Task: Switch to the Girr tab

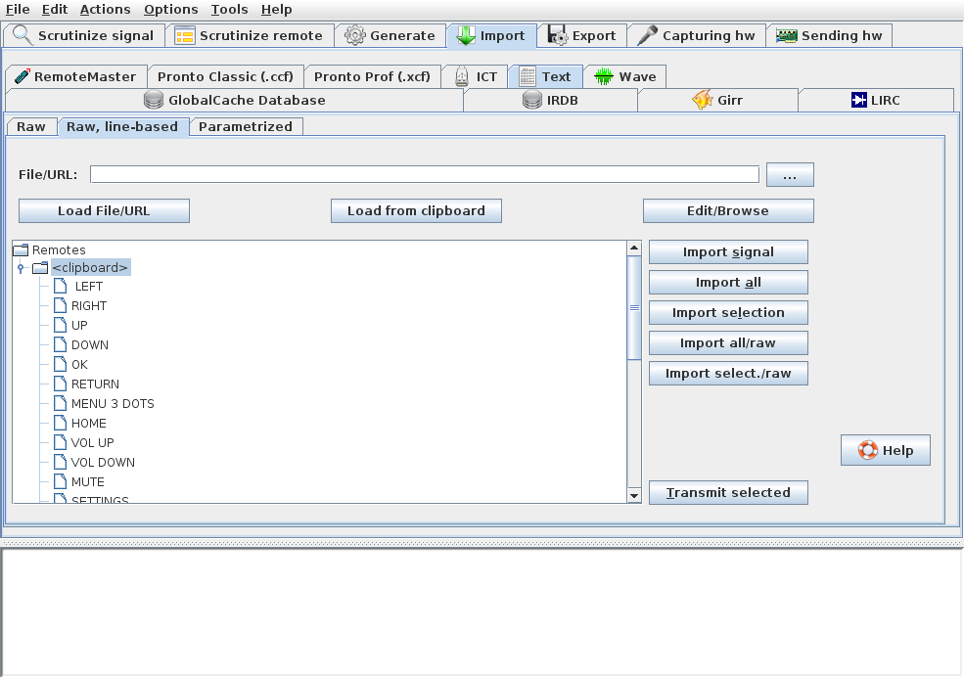Action: [x=717, y=100]
